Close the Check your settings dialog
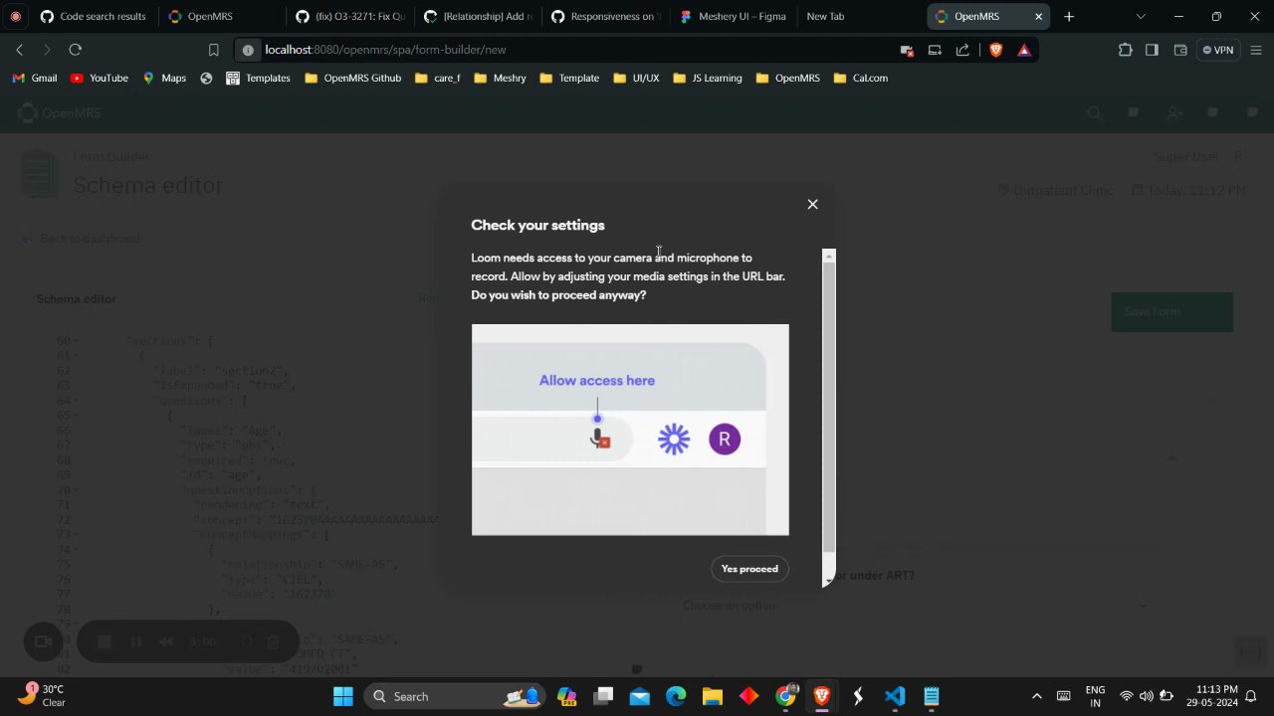 (x=812, y=204)
